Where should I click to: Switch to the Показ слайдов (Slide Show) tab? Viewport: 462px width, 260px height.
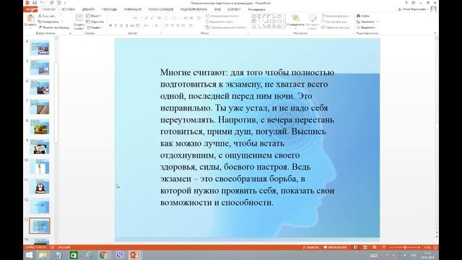pyautogui.click(x=161, y=9)
